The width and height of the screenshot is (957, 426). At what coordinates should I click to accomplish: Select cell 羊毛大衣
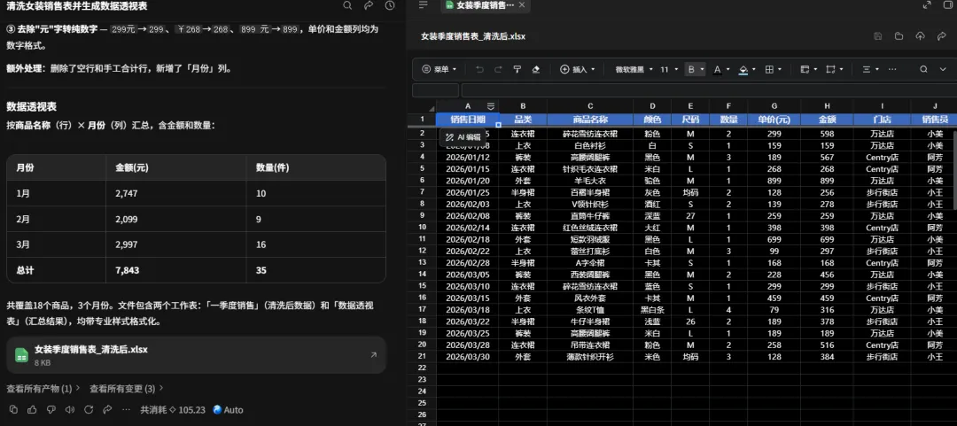(x=590, y=181)
